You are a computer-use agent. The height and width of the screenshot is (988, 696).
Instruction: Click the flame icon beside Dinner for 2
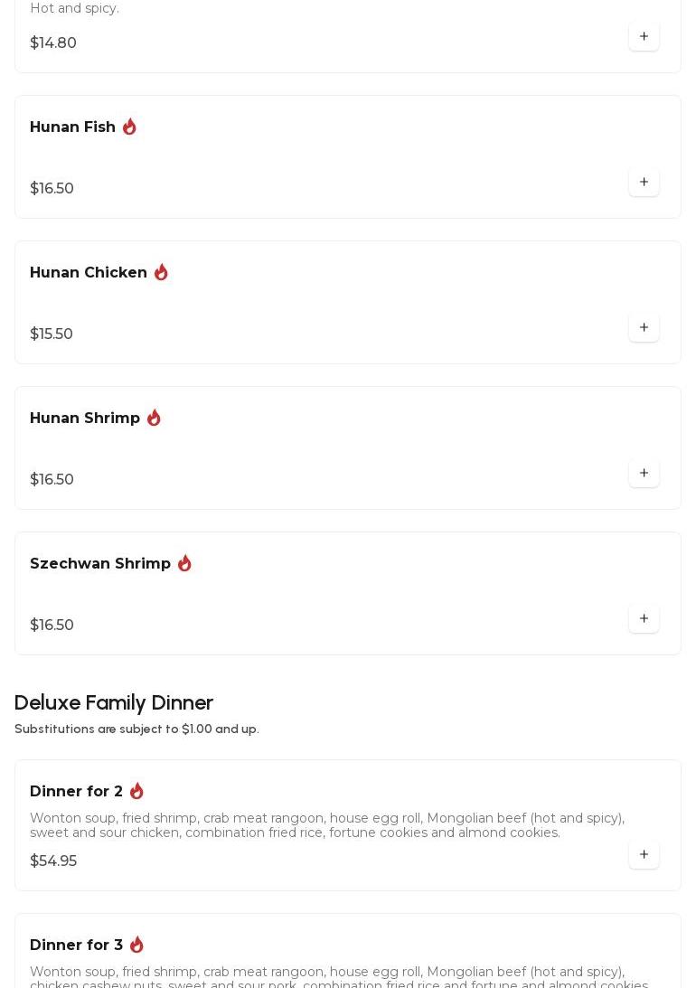point(136,792)
